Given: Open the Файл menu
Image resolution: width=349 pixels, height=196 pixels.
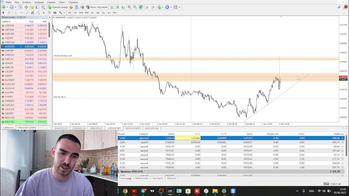Looking at the screenshot, I should (x=8, y=2).
